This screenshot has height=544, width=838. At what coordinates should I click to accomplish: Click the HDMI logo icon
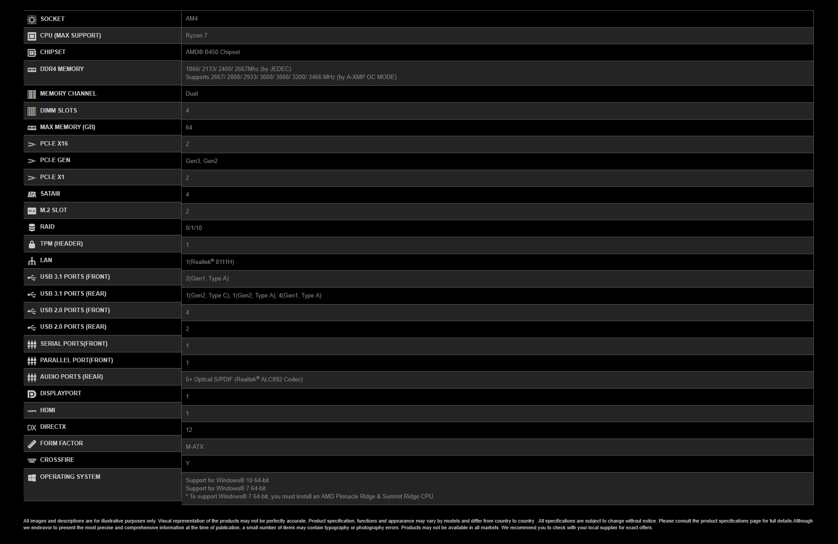tap(32, 411)
